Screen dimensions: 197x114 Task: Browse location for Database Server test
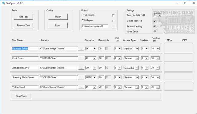(x=81, y=49)
